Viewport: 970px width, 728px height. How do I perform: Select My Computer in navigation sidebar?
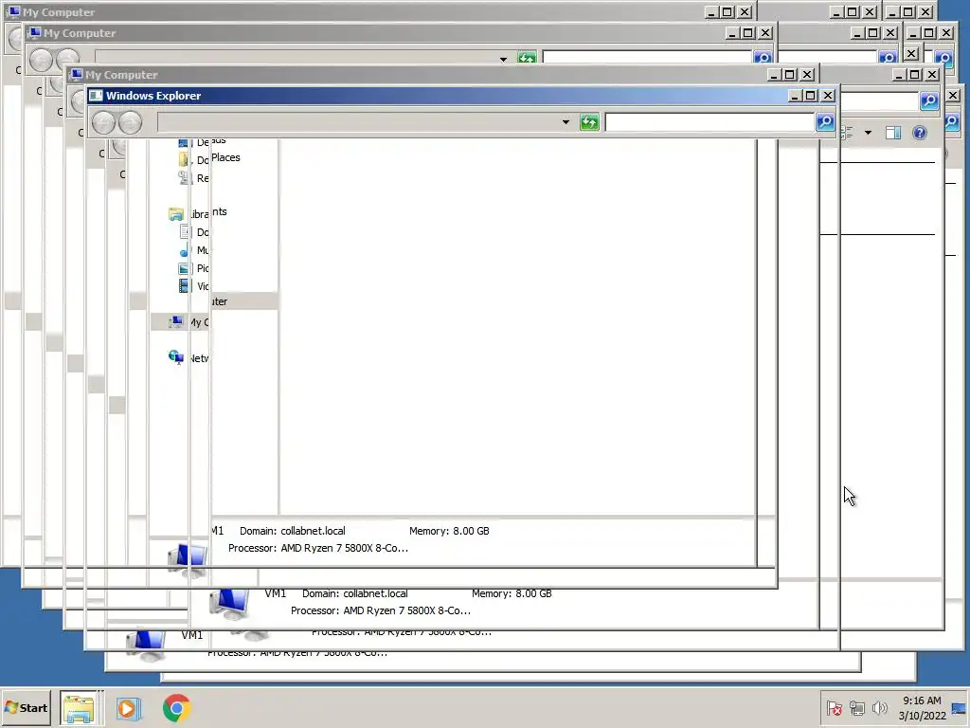[x=180, y=322]
